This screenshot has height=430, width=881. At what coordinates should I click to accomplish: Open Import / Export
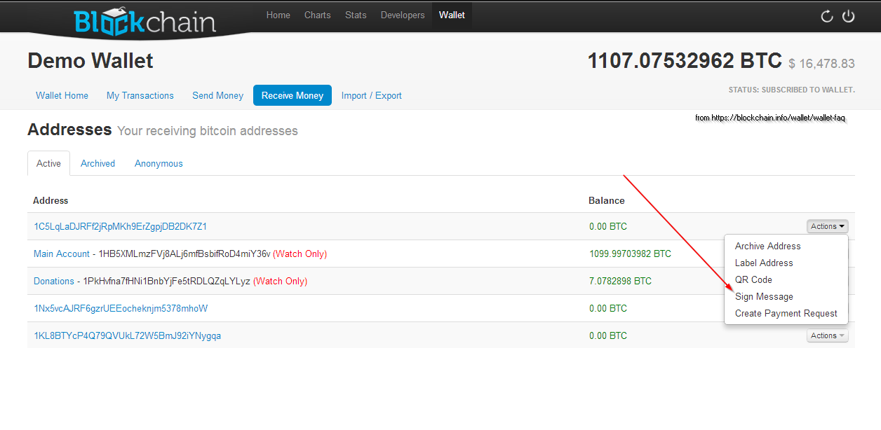coord(372,95)
